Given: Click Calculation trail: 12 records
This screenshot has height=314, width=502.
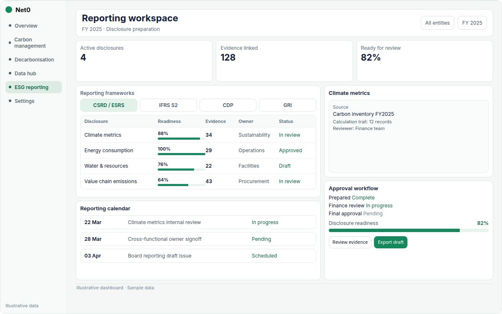Looking at the screenshot, I should pyautogui.click(x=362, y=122).
